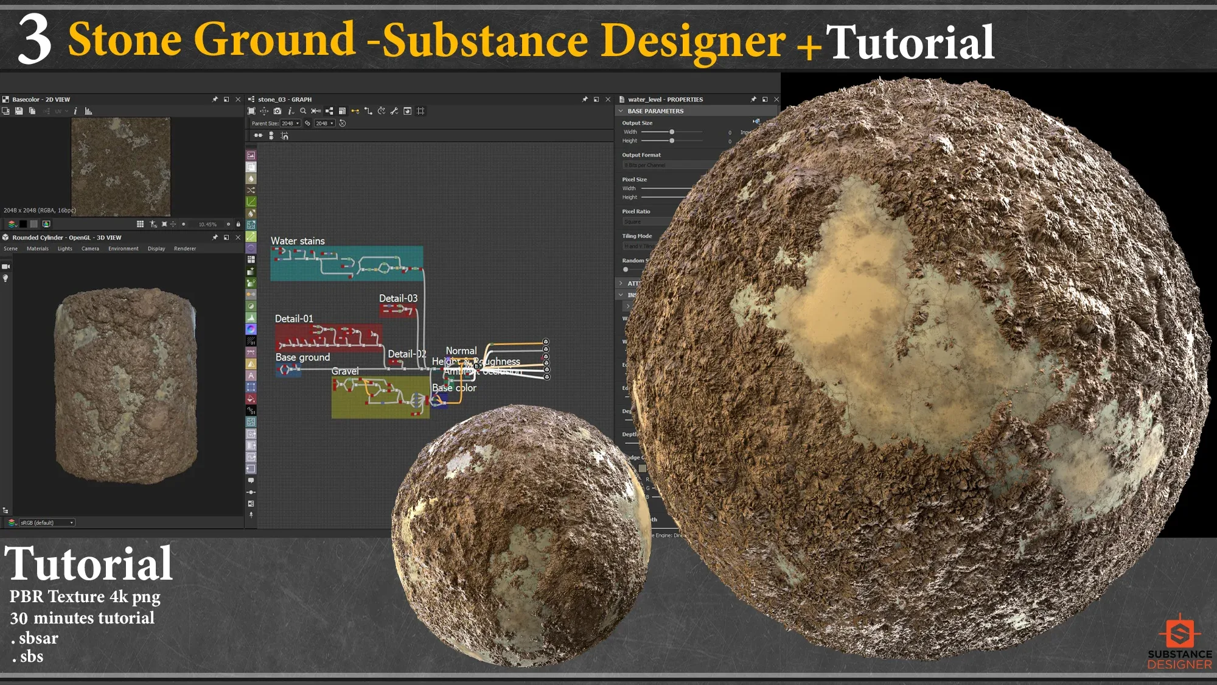
Task: Open the Environment menu in 3D view
Action: pos(124,248)
